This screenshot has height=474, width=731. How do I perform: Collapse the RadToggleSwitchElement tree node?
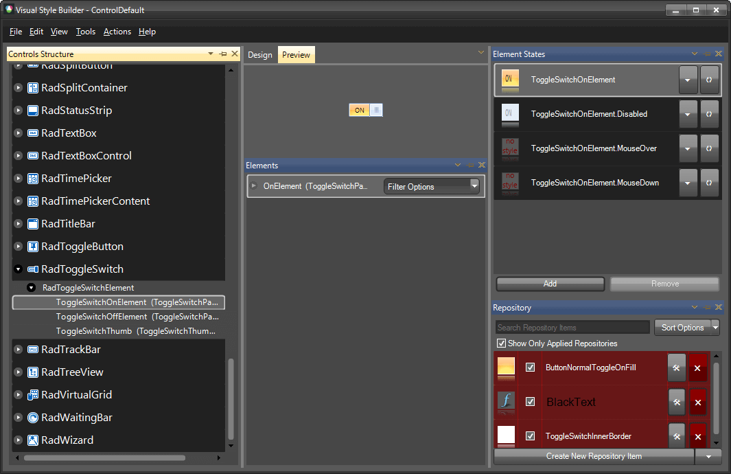(31, 287)
